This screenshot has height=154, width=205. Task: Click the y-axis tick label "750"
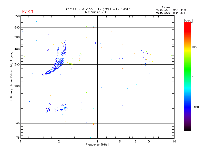[17, 16]
